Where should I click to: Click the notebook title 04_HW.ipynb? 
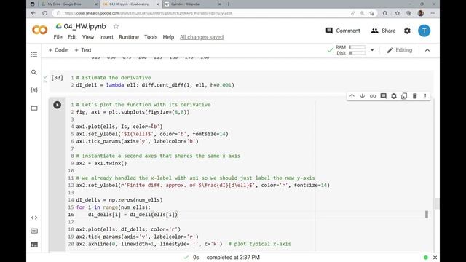[84, 26]
